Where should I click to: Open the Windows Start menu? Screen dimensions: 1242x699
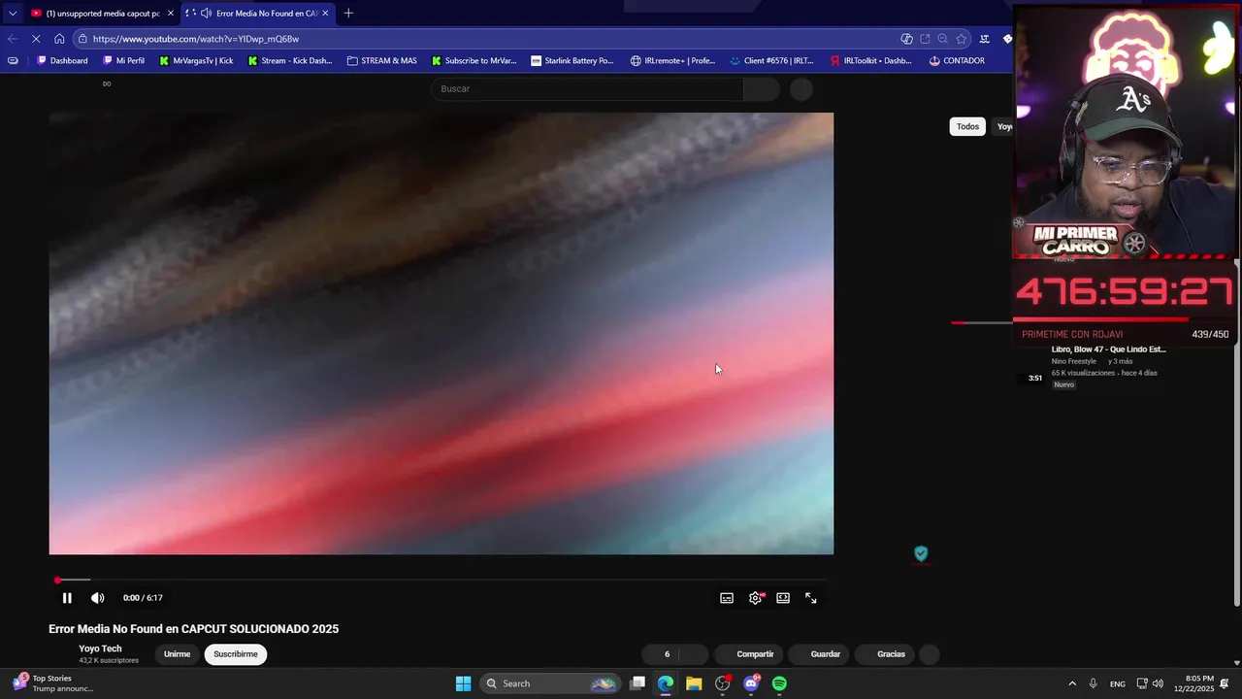click(x=463, y=683)
